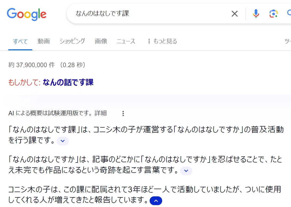
Task: Open the もっと見る menu
Action: (x=162, y=41)
